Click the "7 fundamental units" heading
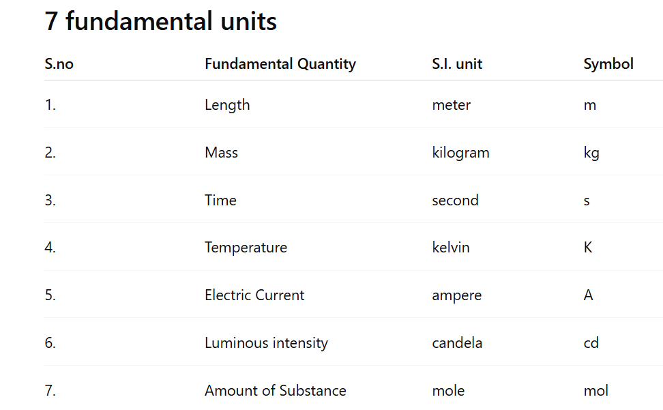This screenshot has height=410, width=663. [x=161, y=21]
